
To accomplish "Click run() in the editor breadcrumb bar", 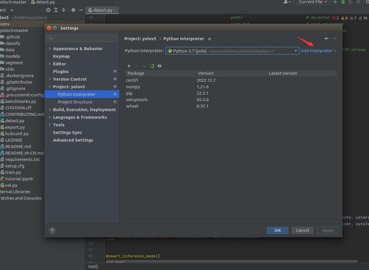I will pyautogui.click(x=93, y=266).
